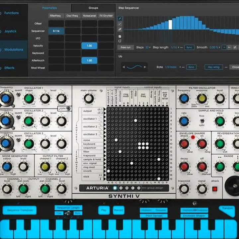Switch to the Parameters tab
Viewport: 239px width, 239px height.
click(49, 8)
